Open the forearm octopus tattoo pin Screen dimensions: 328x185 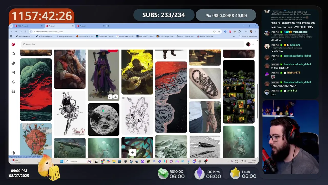[205, 83]
